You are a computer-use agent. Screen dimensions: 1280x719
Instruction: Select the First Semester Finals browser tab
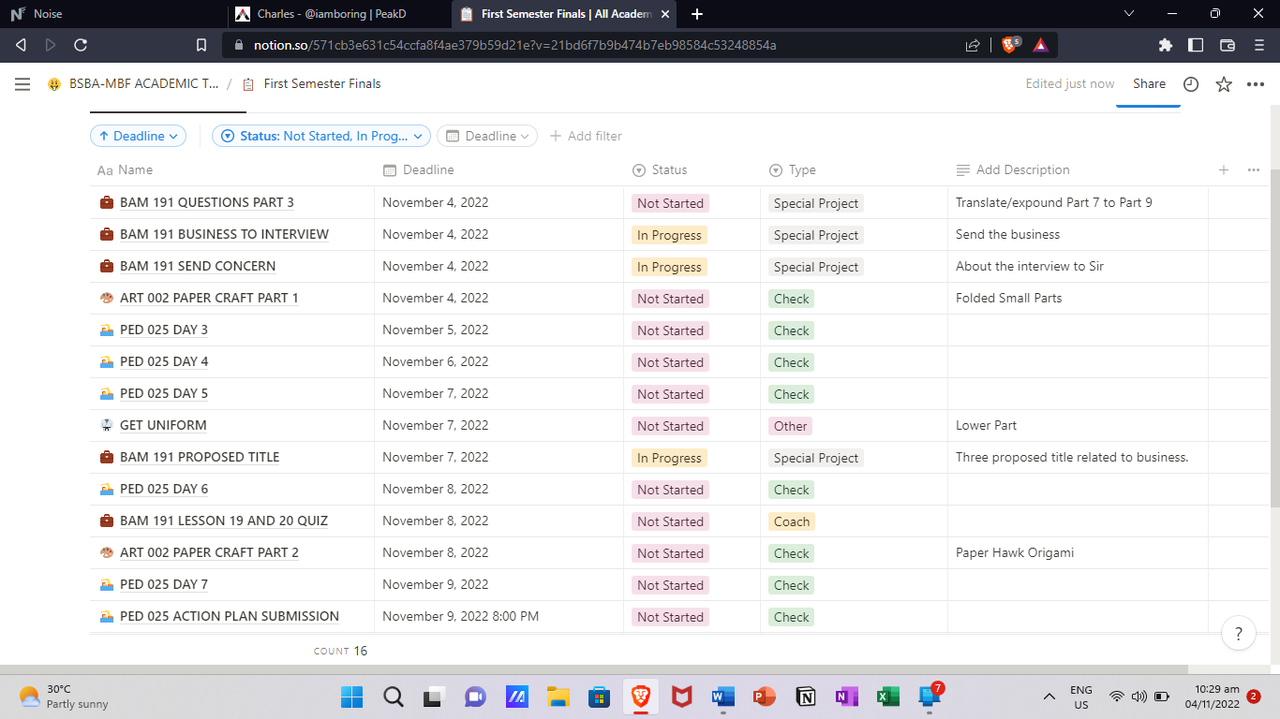tap(566, 14)
